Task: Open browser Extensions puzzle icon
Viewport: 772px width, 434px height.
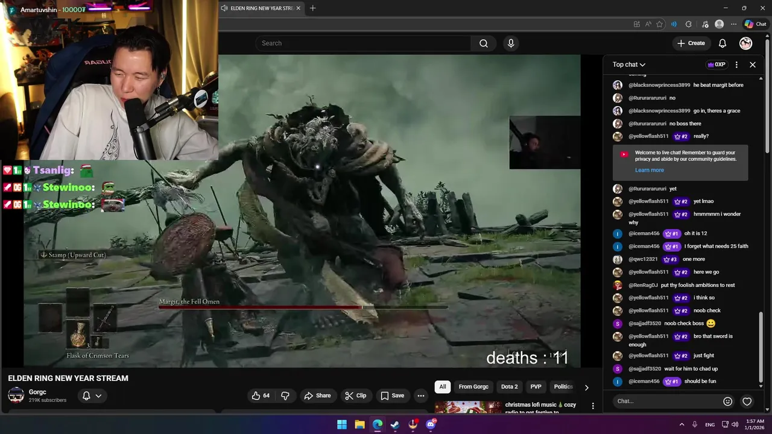Action: [x=689, y=24]
